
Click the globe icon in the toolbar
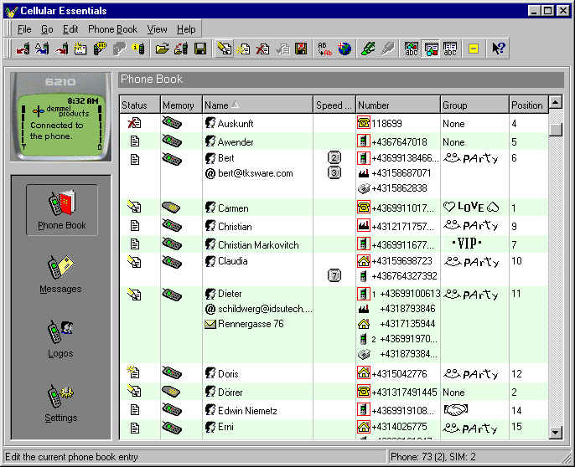coord(344,49)
